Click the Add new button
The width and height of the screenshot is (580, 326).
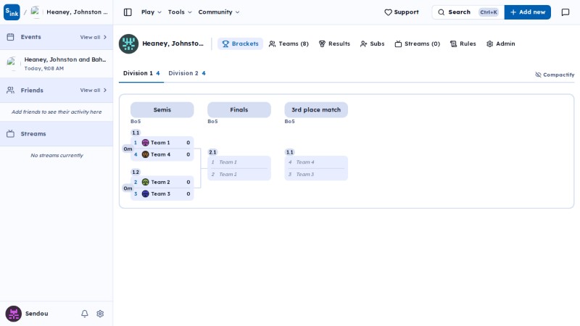(528, 12)
